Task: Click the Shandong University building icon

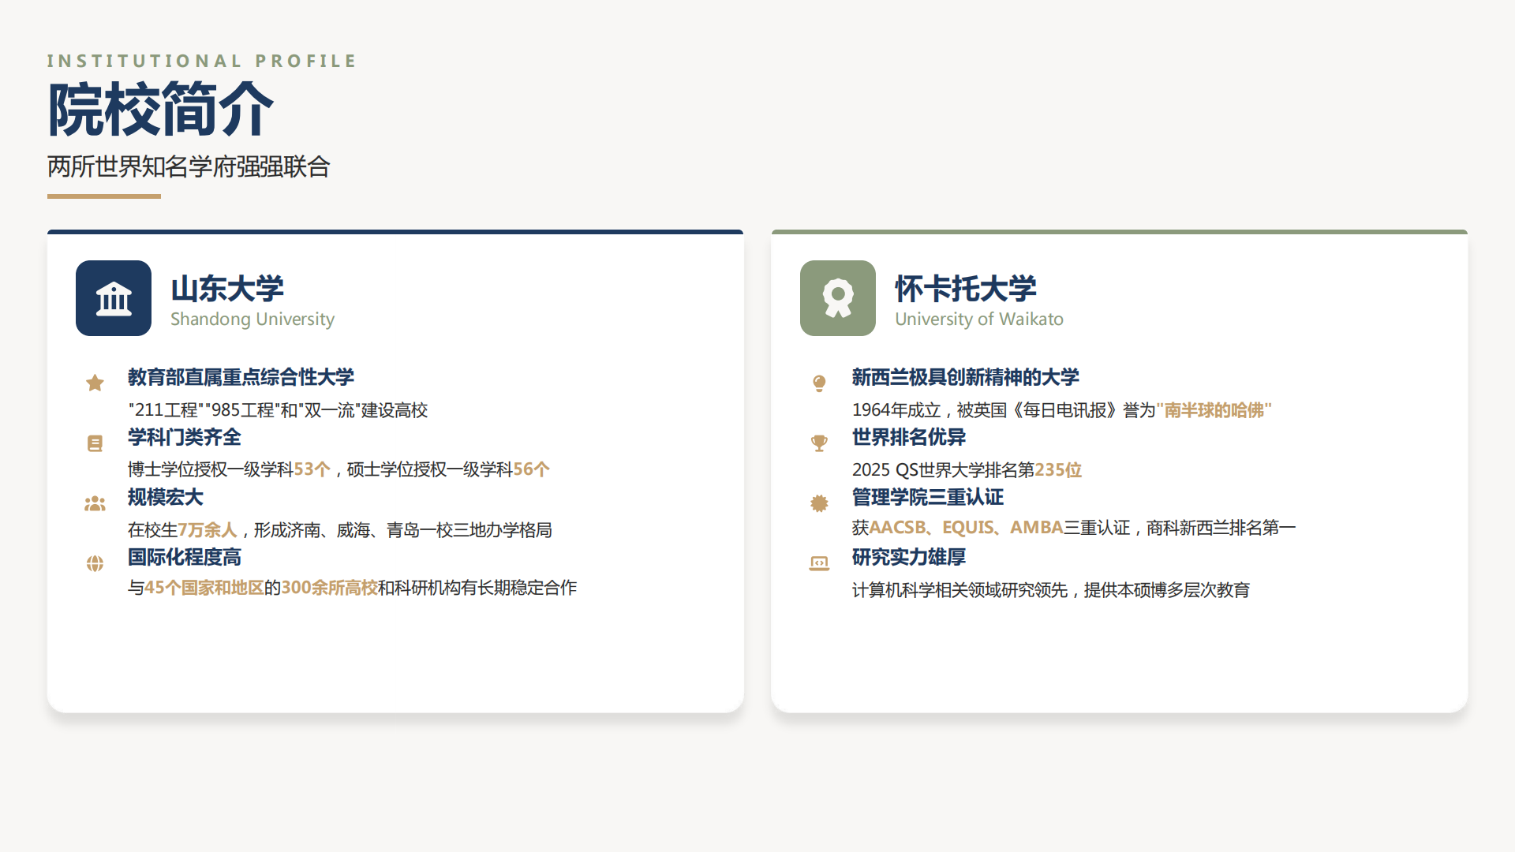Action: point(114,298)
